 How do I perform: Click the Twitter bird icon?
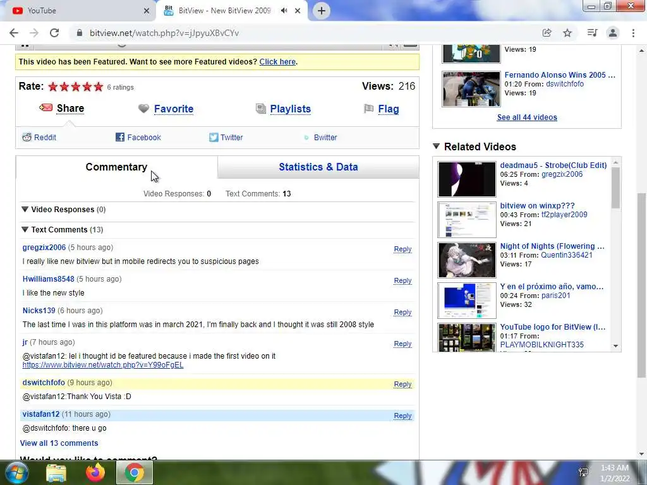tap(214, 137)
